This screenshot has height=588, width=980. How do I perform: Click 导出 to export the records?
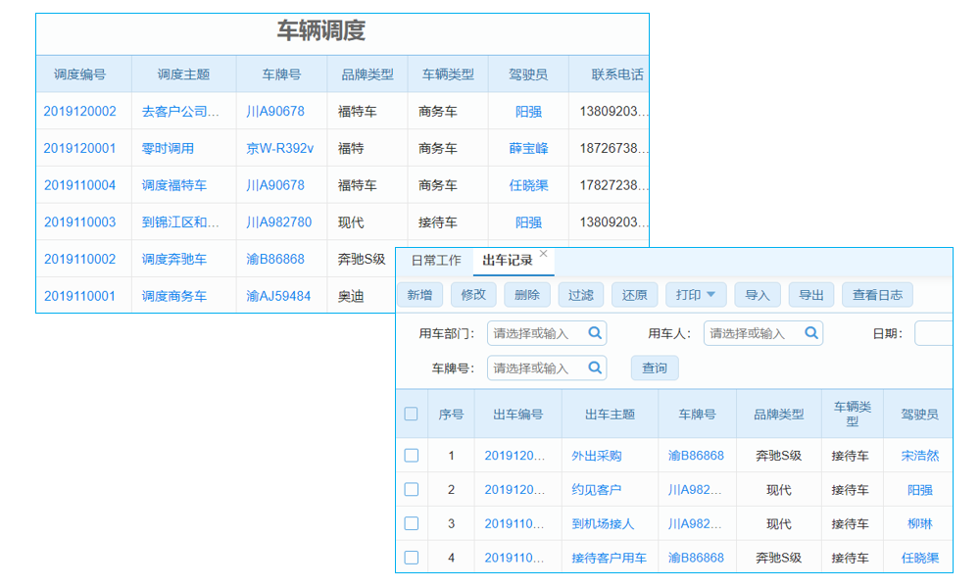click(x=811, y=294)
